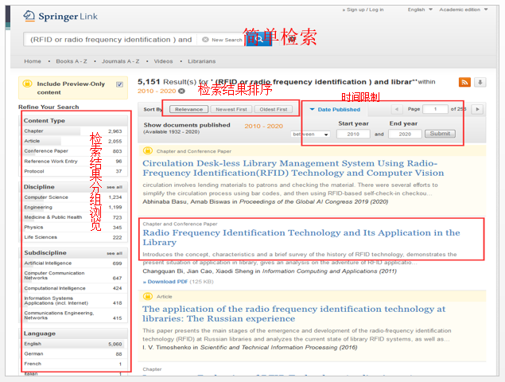Submit the date range
505x382 pixels.
pos(440,134)
